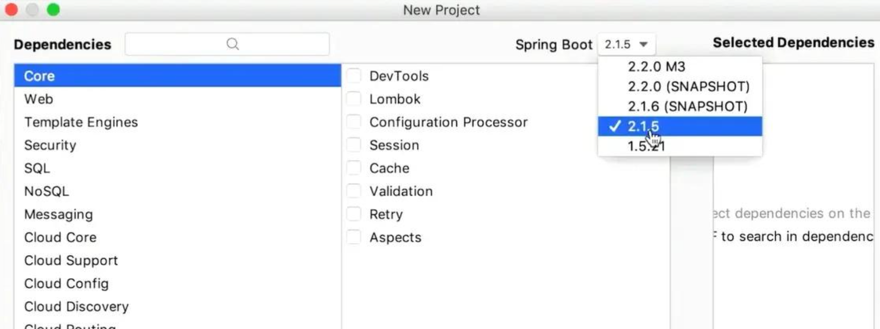Choose the NoSQL category
The image size is (880, 329).
coord(46,191)
